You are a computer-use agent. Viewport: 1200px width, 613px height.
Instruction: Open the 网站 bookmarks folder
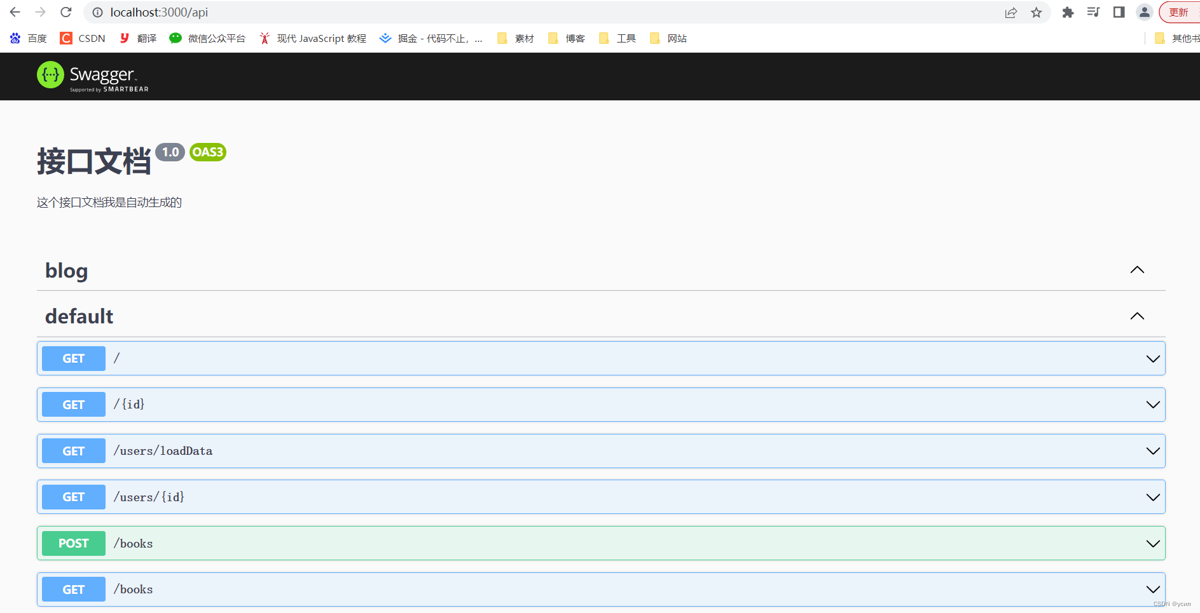[668, 39]
